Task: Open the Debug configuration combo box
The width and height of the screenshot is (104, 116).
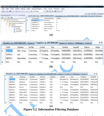Action: (39, 11)
